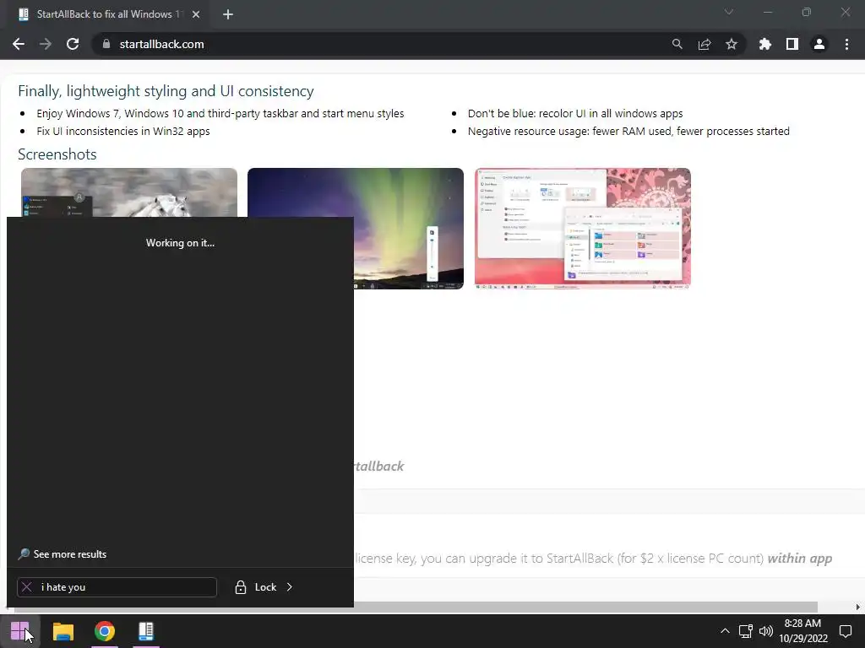This screenshot has width=865, height=648.
Task: Open Google Chrome from the taskbar
Action: point(104,631)
